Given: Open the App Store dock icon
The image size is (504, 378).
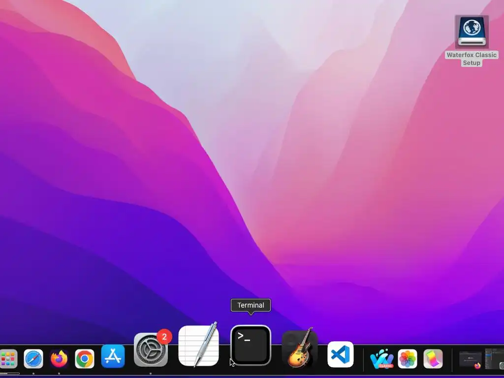Looking at the screenshot, I should pos(113,356).
